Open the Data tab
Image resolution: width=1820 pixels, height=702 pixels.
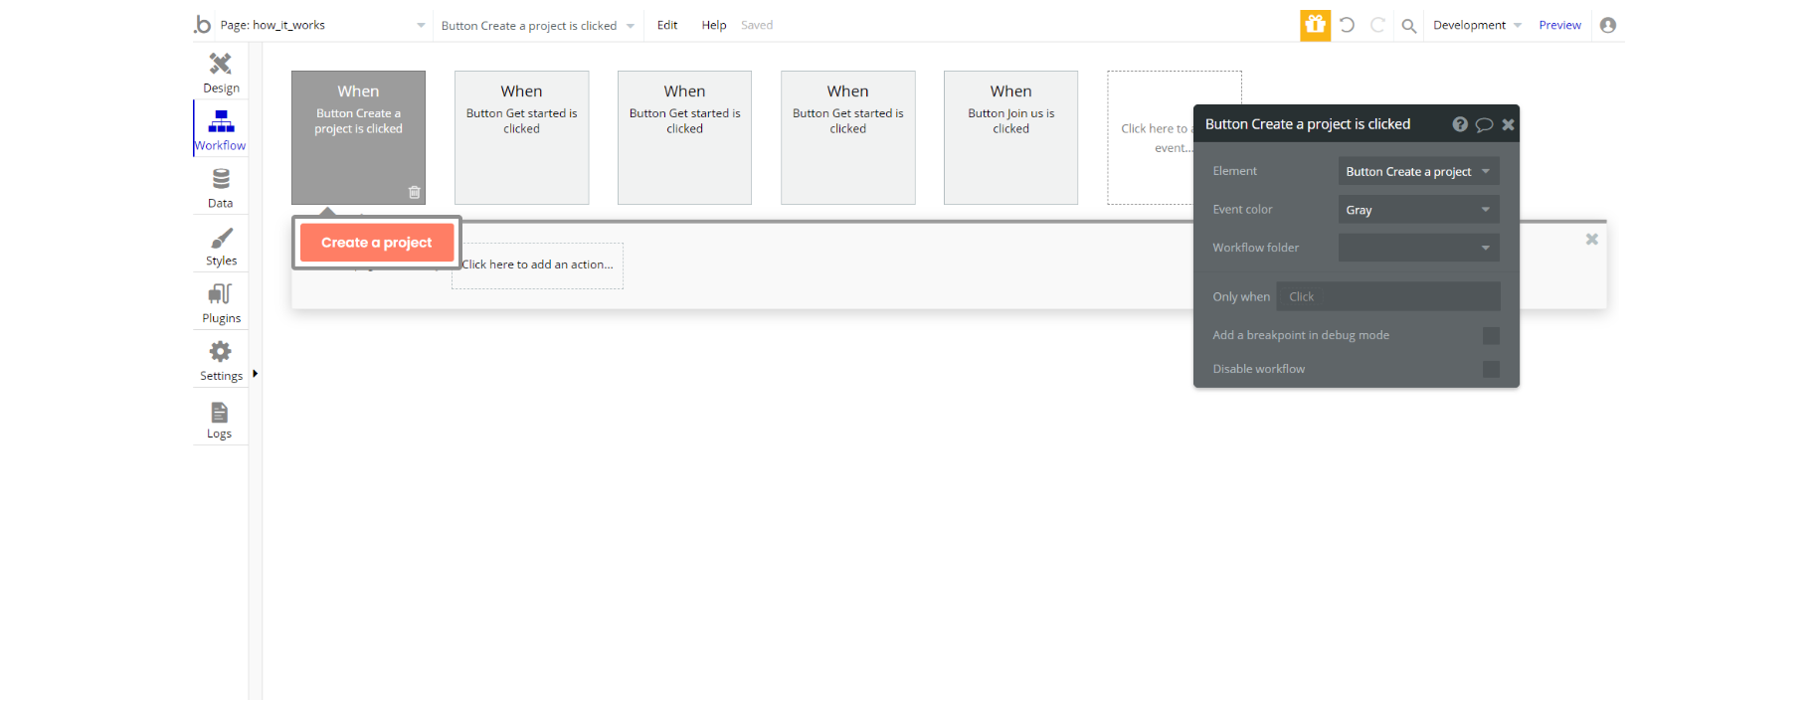[221, 188]
